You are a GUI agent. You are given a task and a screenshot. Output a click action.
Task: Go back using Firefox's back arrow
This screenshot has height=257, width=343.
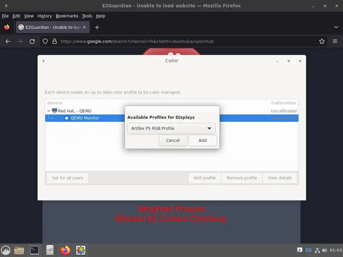click(8, 41)
